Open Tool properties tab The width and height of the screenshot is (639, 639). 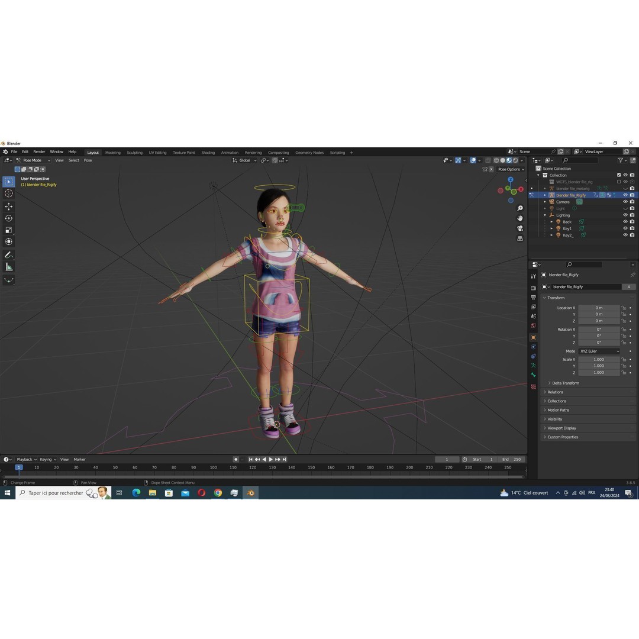click(x=533, y=276)
